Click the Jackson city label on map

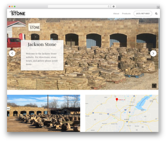click(126, 119)
